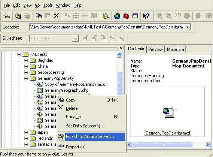Choose Set Data Source(s)... menu entry
The height and width of the screenshot is (157, 213).
91,126
